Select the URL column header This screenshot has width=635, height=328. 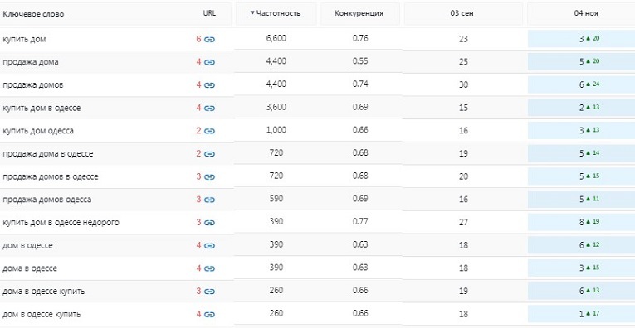click(x=209, y=13)
